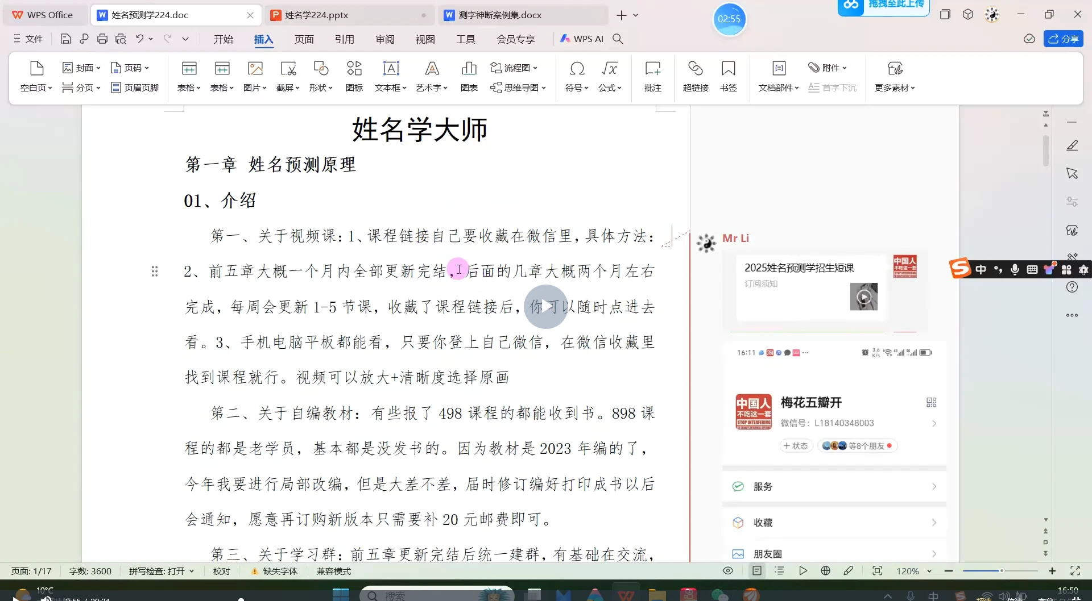Click the 分享 share button
This screenshot has width=1092, height=601.
[1063, 39]
